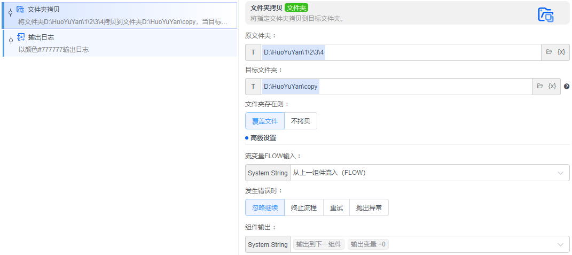Screen dimensions: 572x255
Task: Choose 终止流程 on error
Action: (x=303, y=207)
